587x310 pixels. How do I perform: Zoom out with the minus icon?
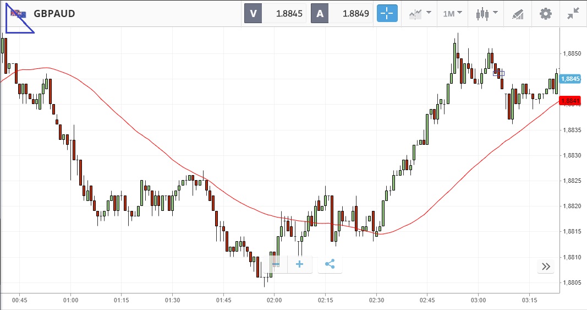tap(276, 264)
